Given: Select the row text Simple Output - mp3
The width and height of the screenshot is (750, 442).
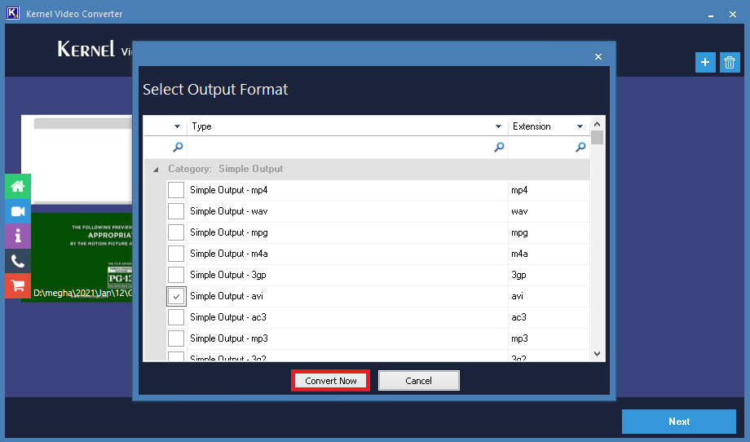Looking at the screenshot, I should (x=228, y=338).
